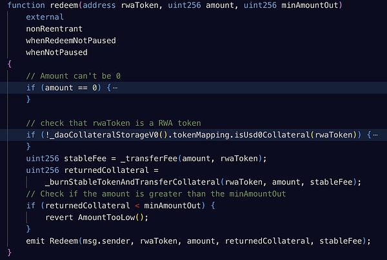Click the opening curly brace of the function body
Screen dimensions: 387x260
click(x=10, y=65)
